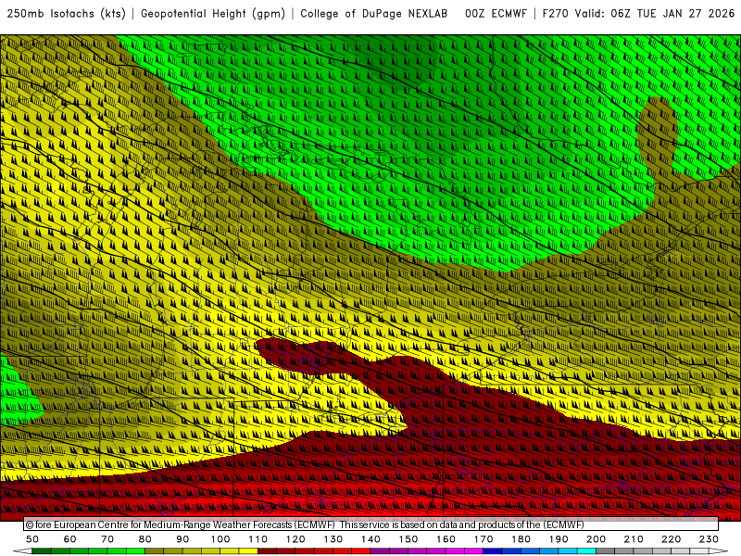Click the small green patch at the map's left edge
The image size is (741, 556).
point(17,392)
